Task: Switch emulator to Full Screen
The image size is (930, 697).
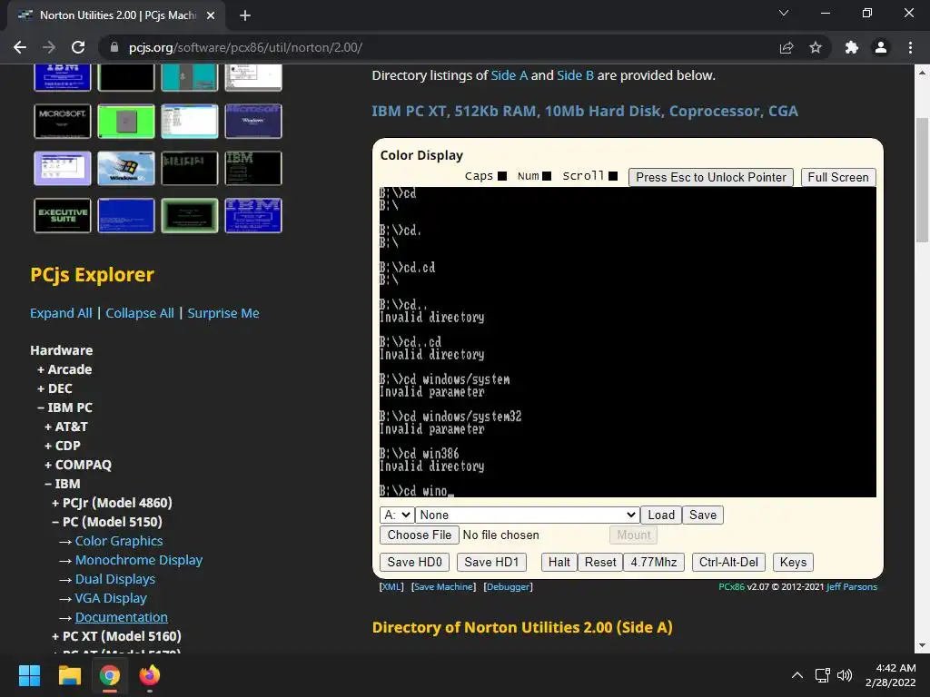Action: (838, 177)
